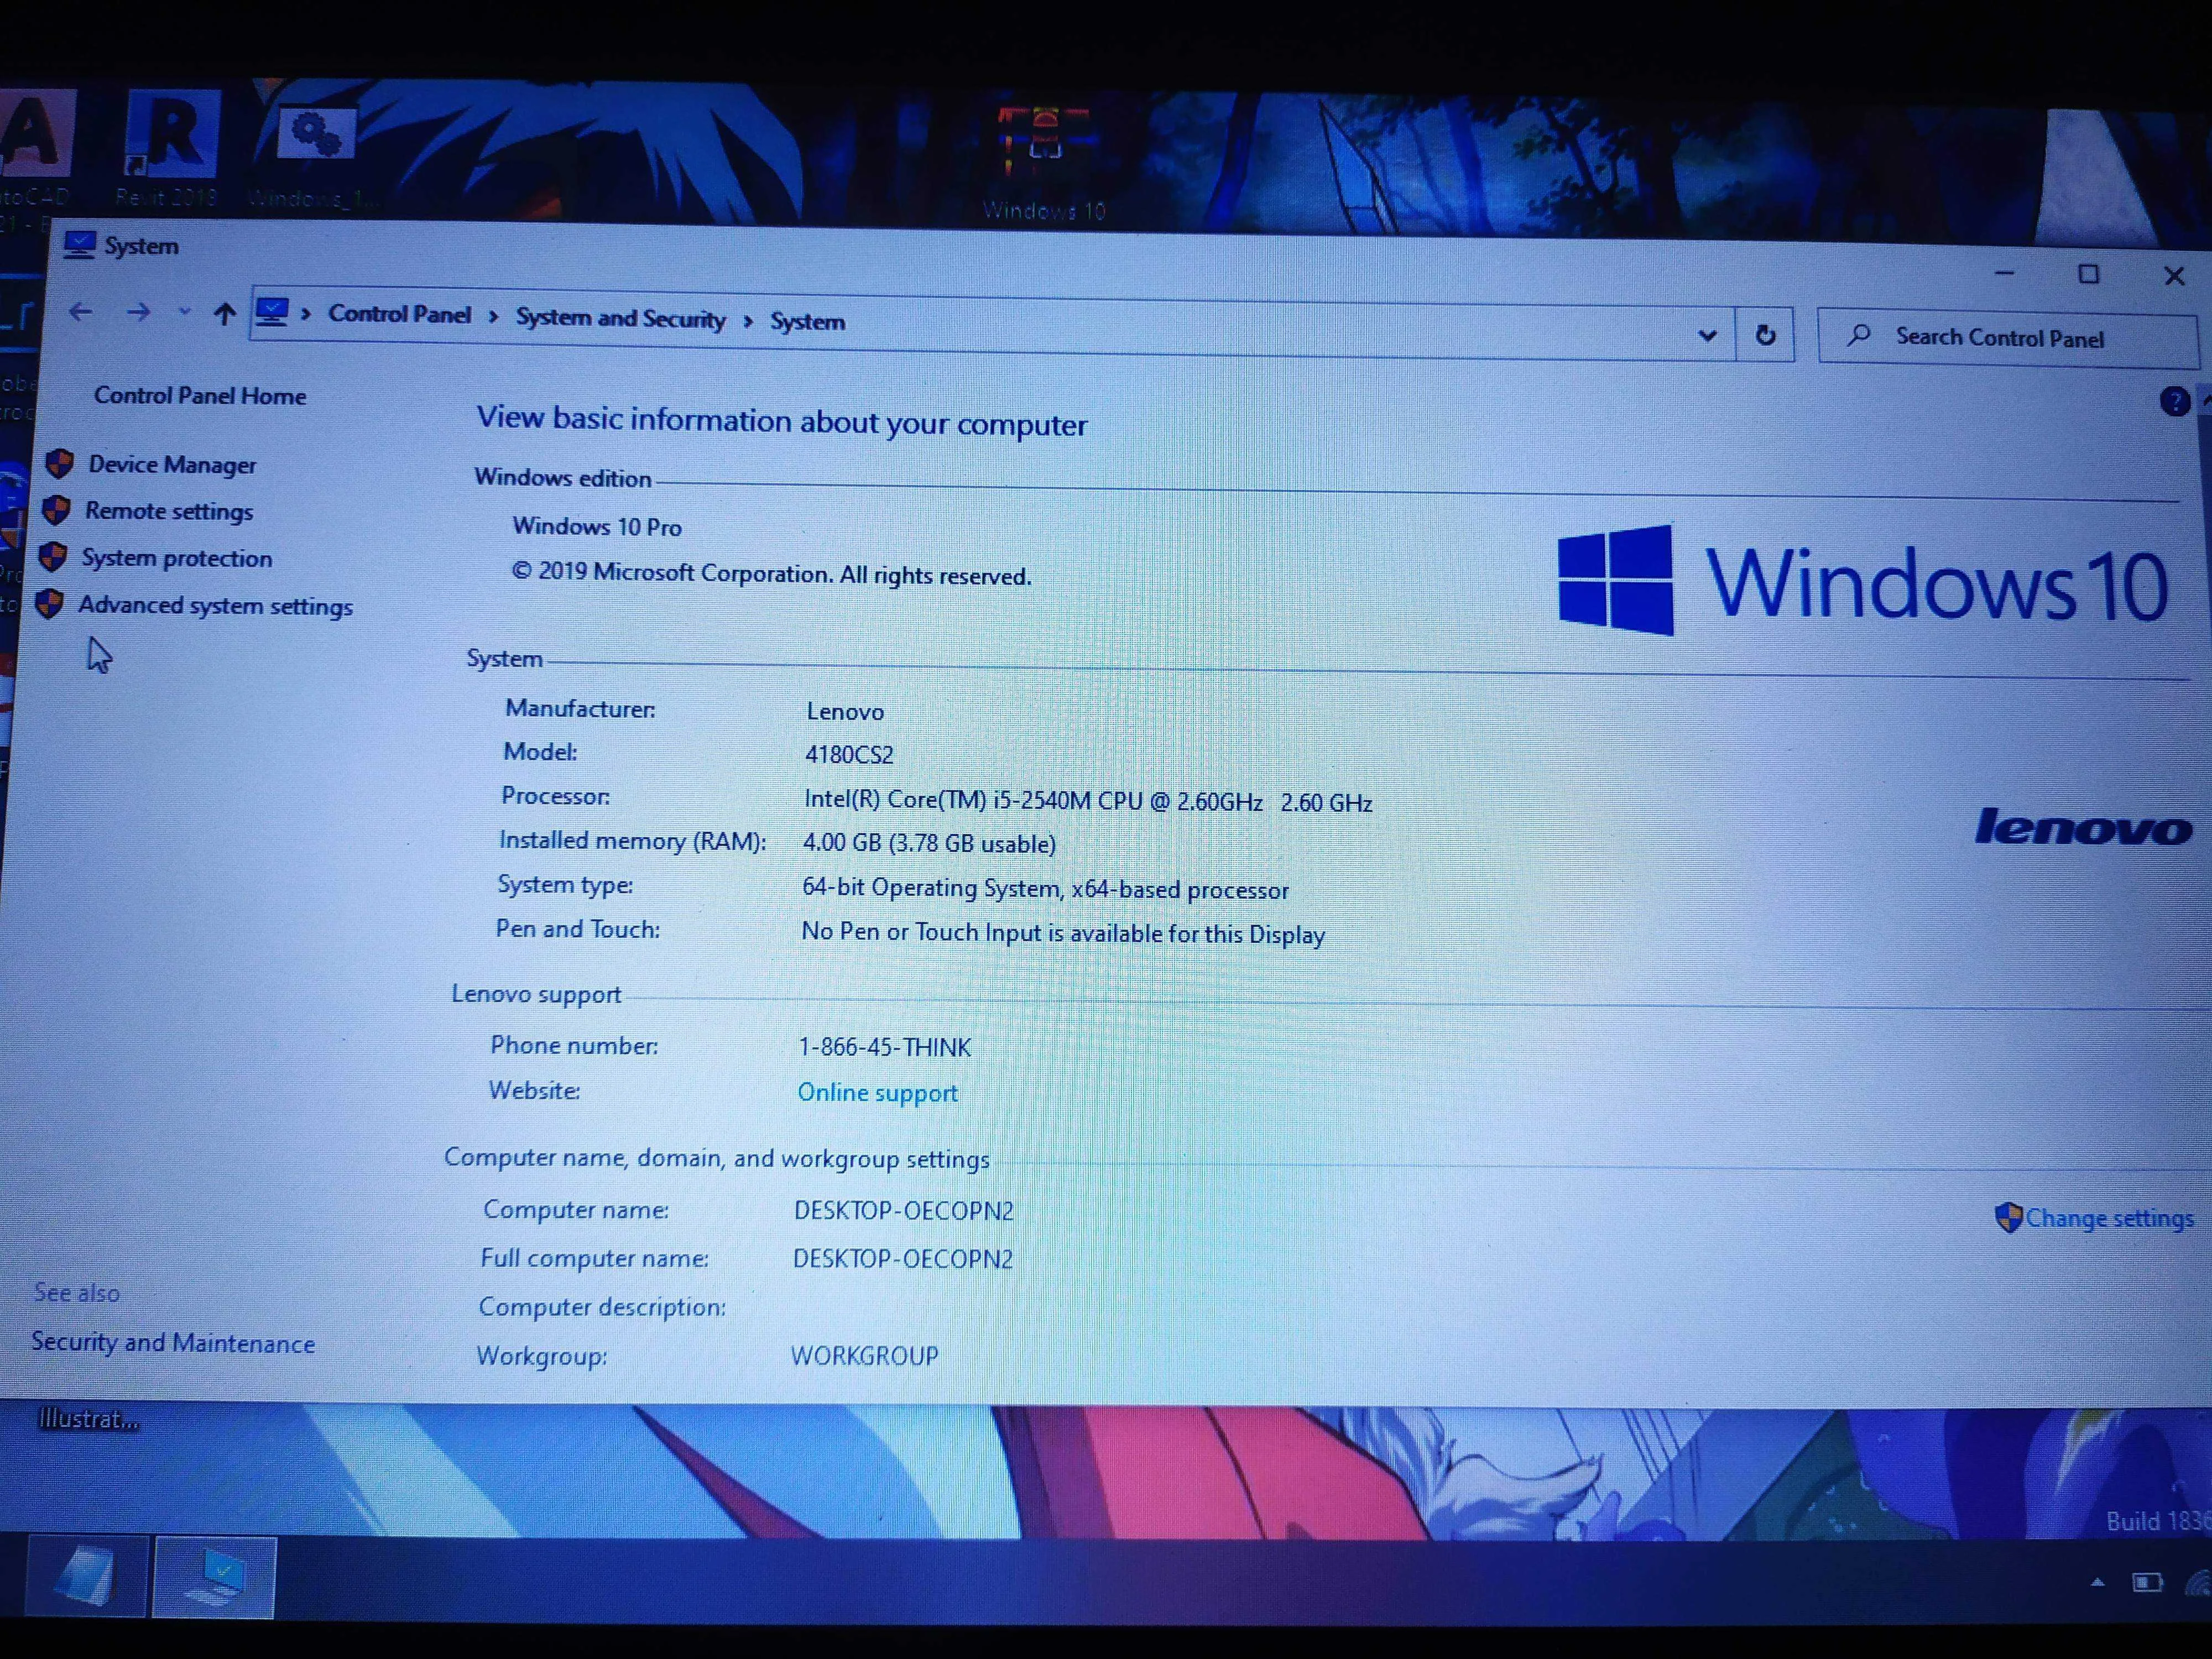Open Advanced system settings
This screenshot has height=1659, width=2212.
coord(215,605)
